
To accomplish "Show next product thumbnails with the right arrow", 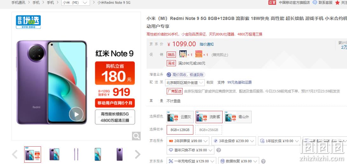I will pos(137,154).
